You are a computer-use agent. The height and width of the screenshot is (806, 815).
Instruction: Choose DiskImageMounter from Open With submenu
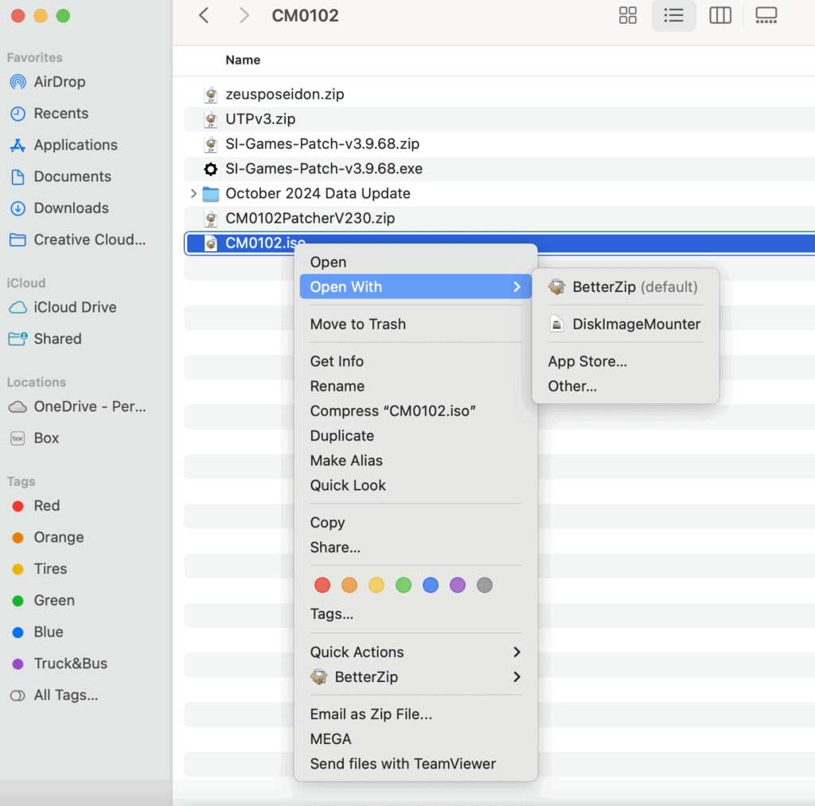(x=636, y=324)
